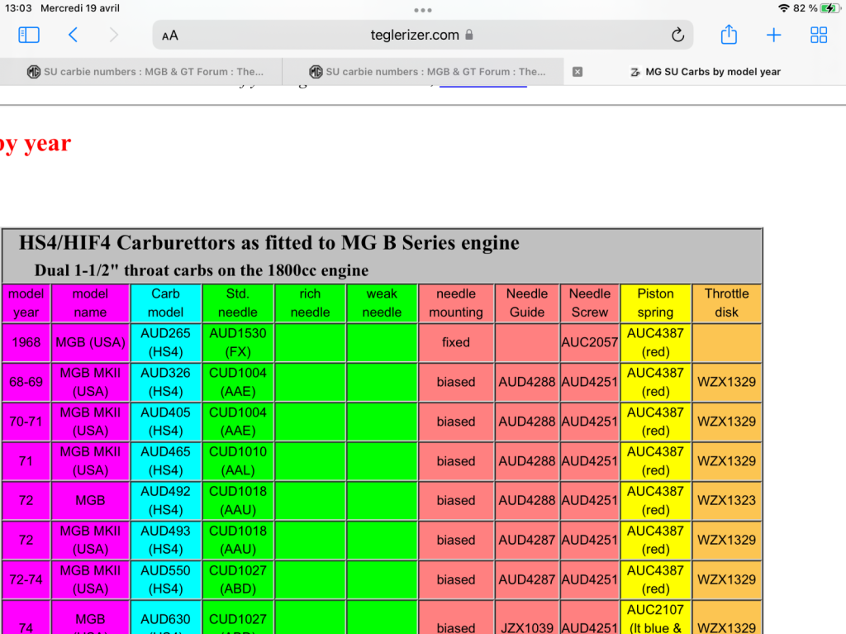Tap the 'model year' column header
Screen dimensions: 846x634
pos(26,303)
